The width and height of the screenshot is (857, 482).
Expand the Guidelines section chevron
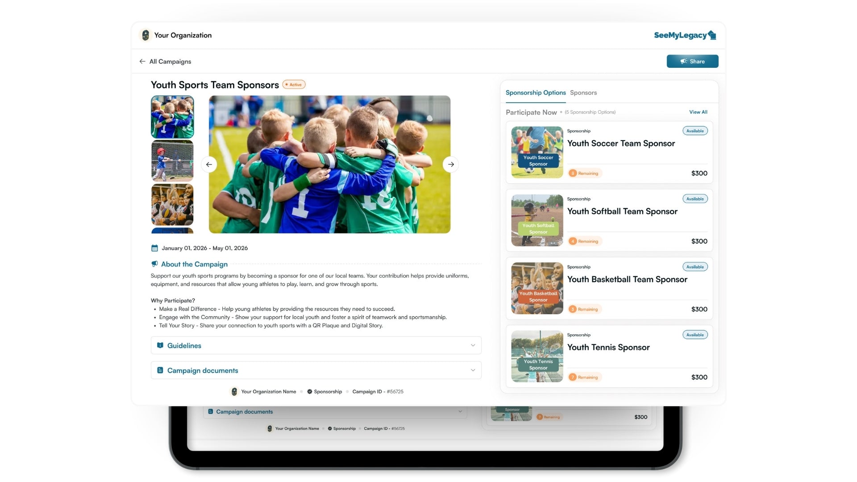[473, 345]
